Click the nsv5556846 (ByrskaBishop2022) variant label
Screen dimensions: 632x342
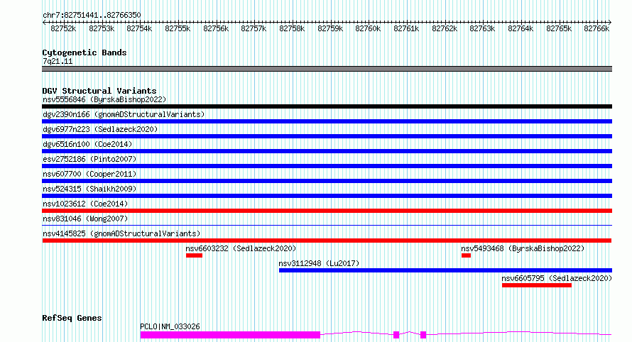tap(104, 99)
